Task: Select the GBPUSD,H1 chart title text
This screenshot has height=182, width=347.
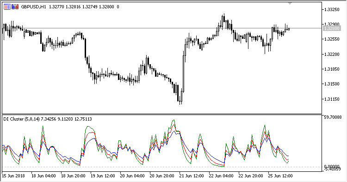Action: click(33, 7)
